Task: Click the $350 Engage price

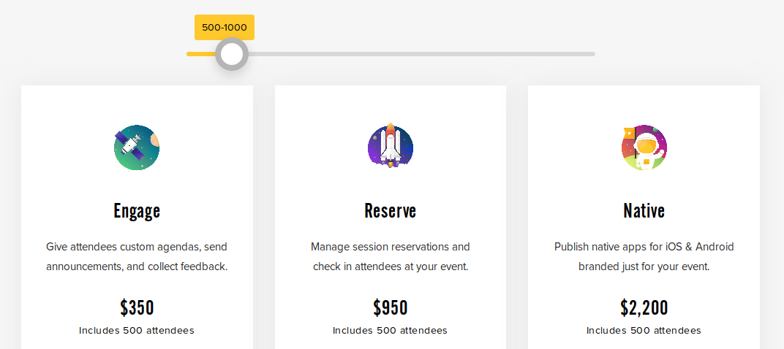Action: [137, 307]
